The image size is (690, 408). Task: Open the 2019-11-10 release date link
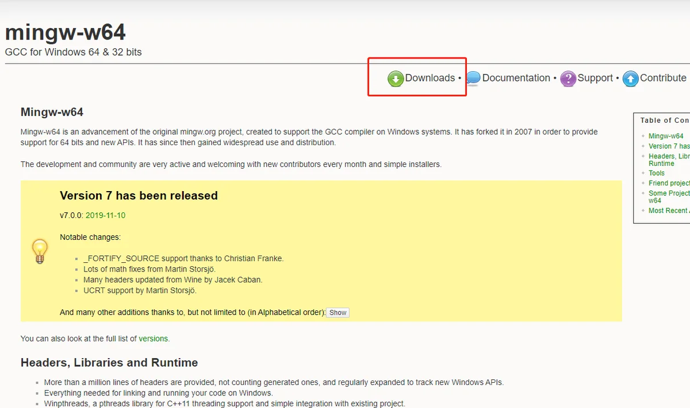(105, 216)
